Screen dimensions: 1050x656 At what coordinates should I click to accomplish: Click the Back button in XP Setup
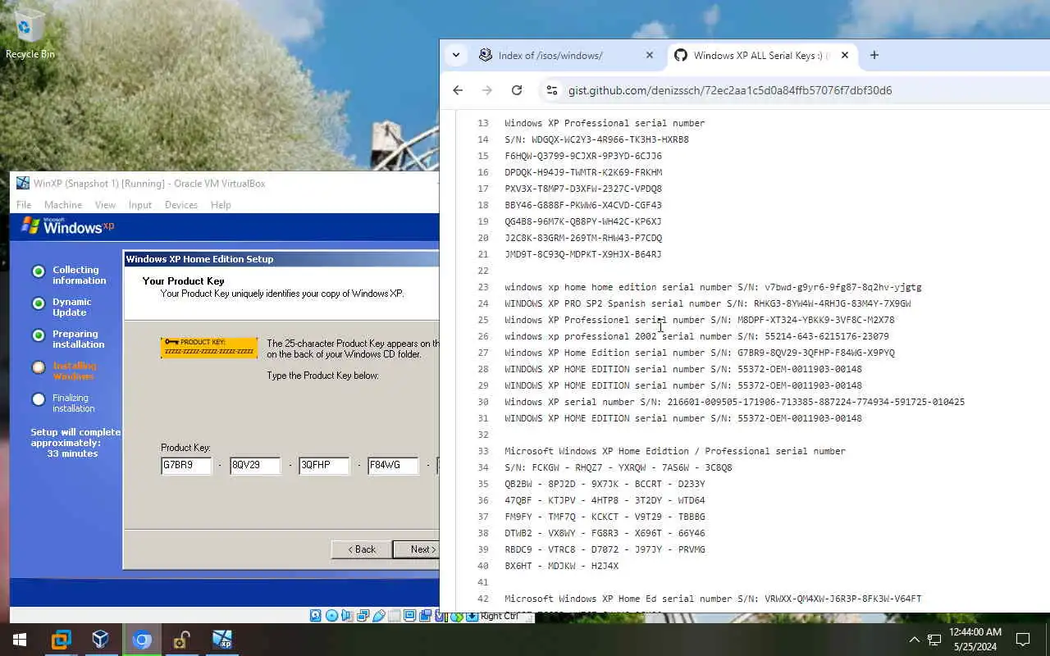point(362,549)
